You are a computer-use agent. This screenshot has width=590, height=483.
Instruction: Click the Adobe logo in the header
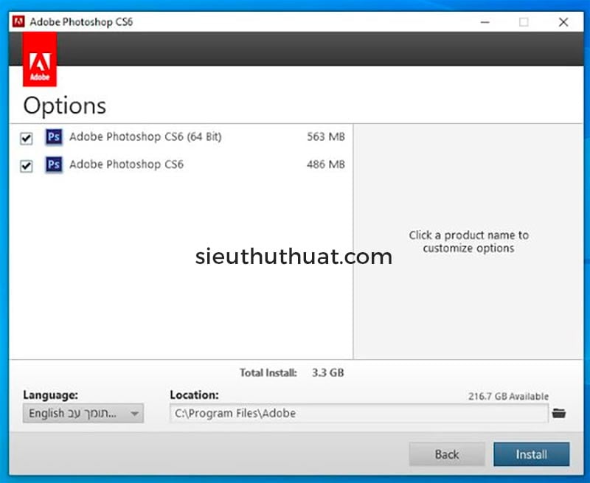40,60
